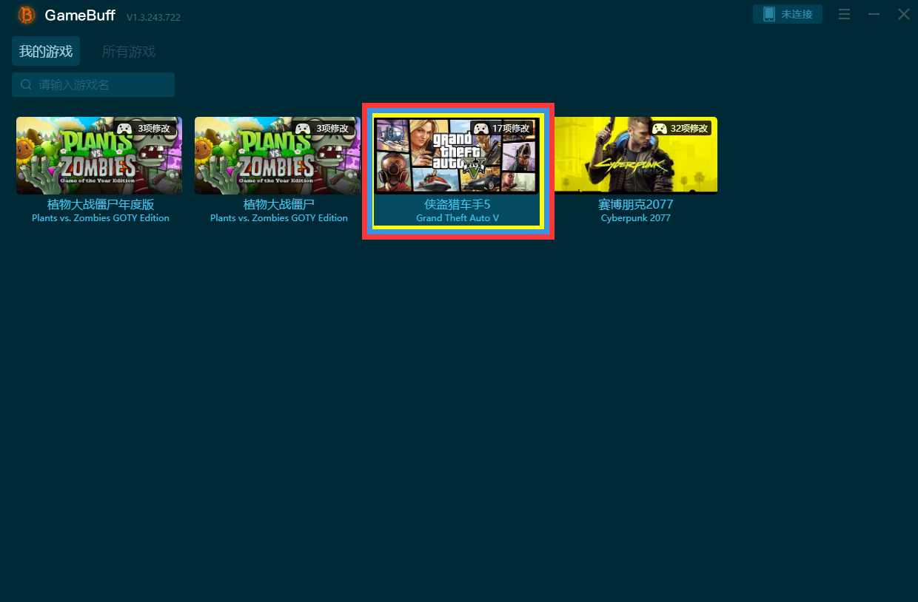The height and width of the screenshot is (602, 918).
Task: Click the 未连接 connection button
Action: [788, 14]
